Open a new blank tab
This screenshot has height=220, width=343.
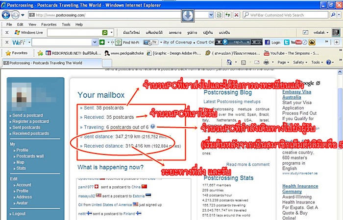click(x=107, y=63)
